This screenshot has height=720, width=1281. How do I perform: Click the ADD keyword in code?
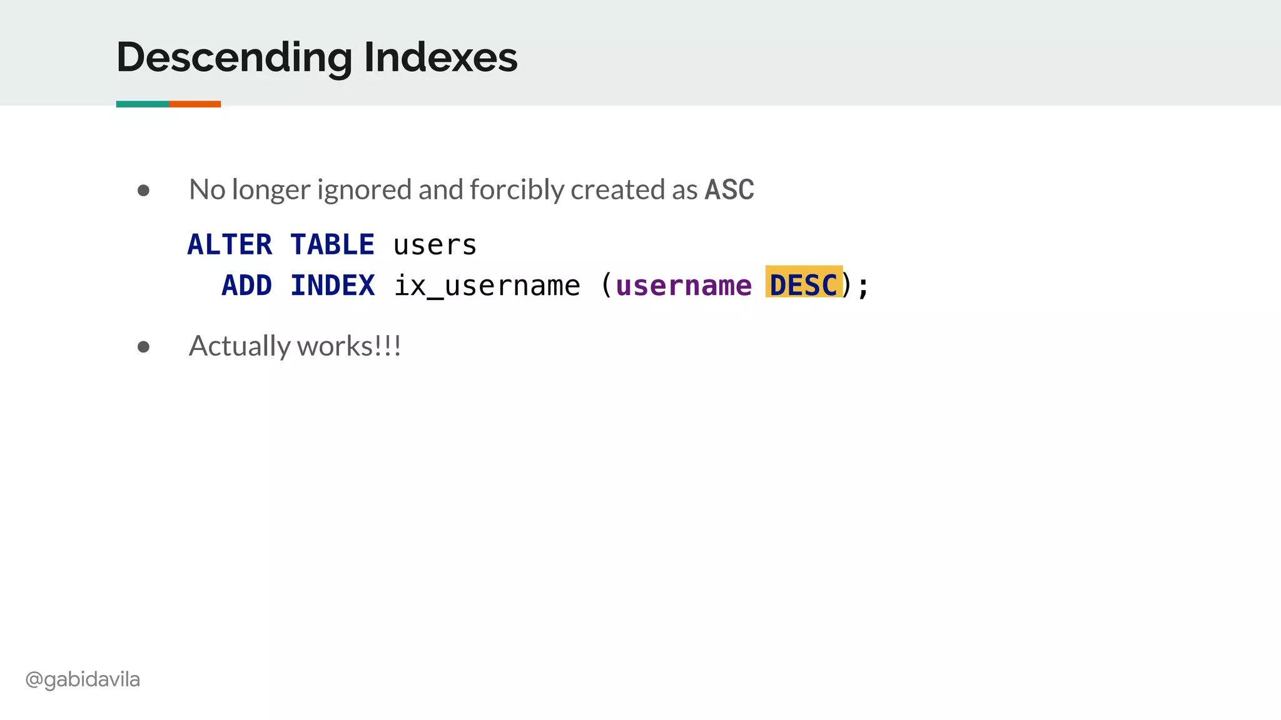click(x=246, y=286)
